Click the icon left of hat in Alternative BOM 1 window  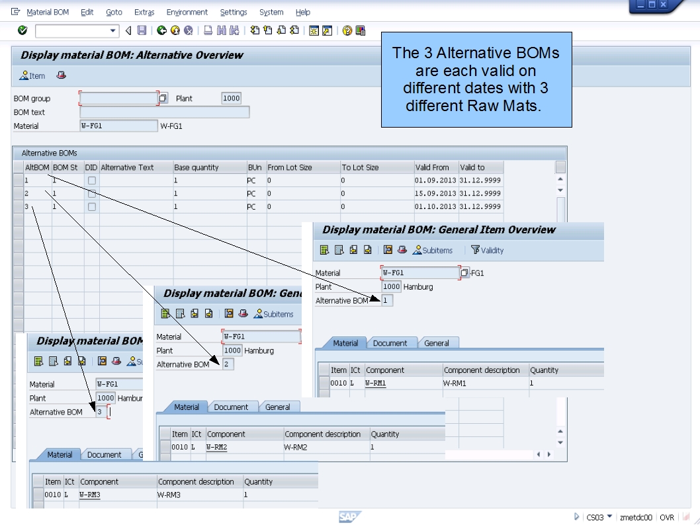(388, 250)
